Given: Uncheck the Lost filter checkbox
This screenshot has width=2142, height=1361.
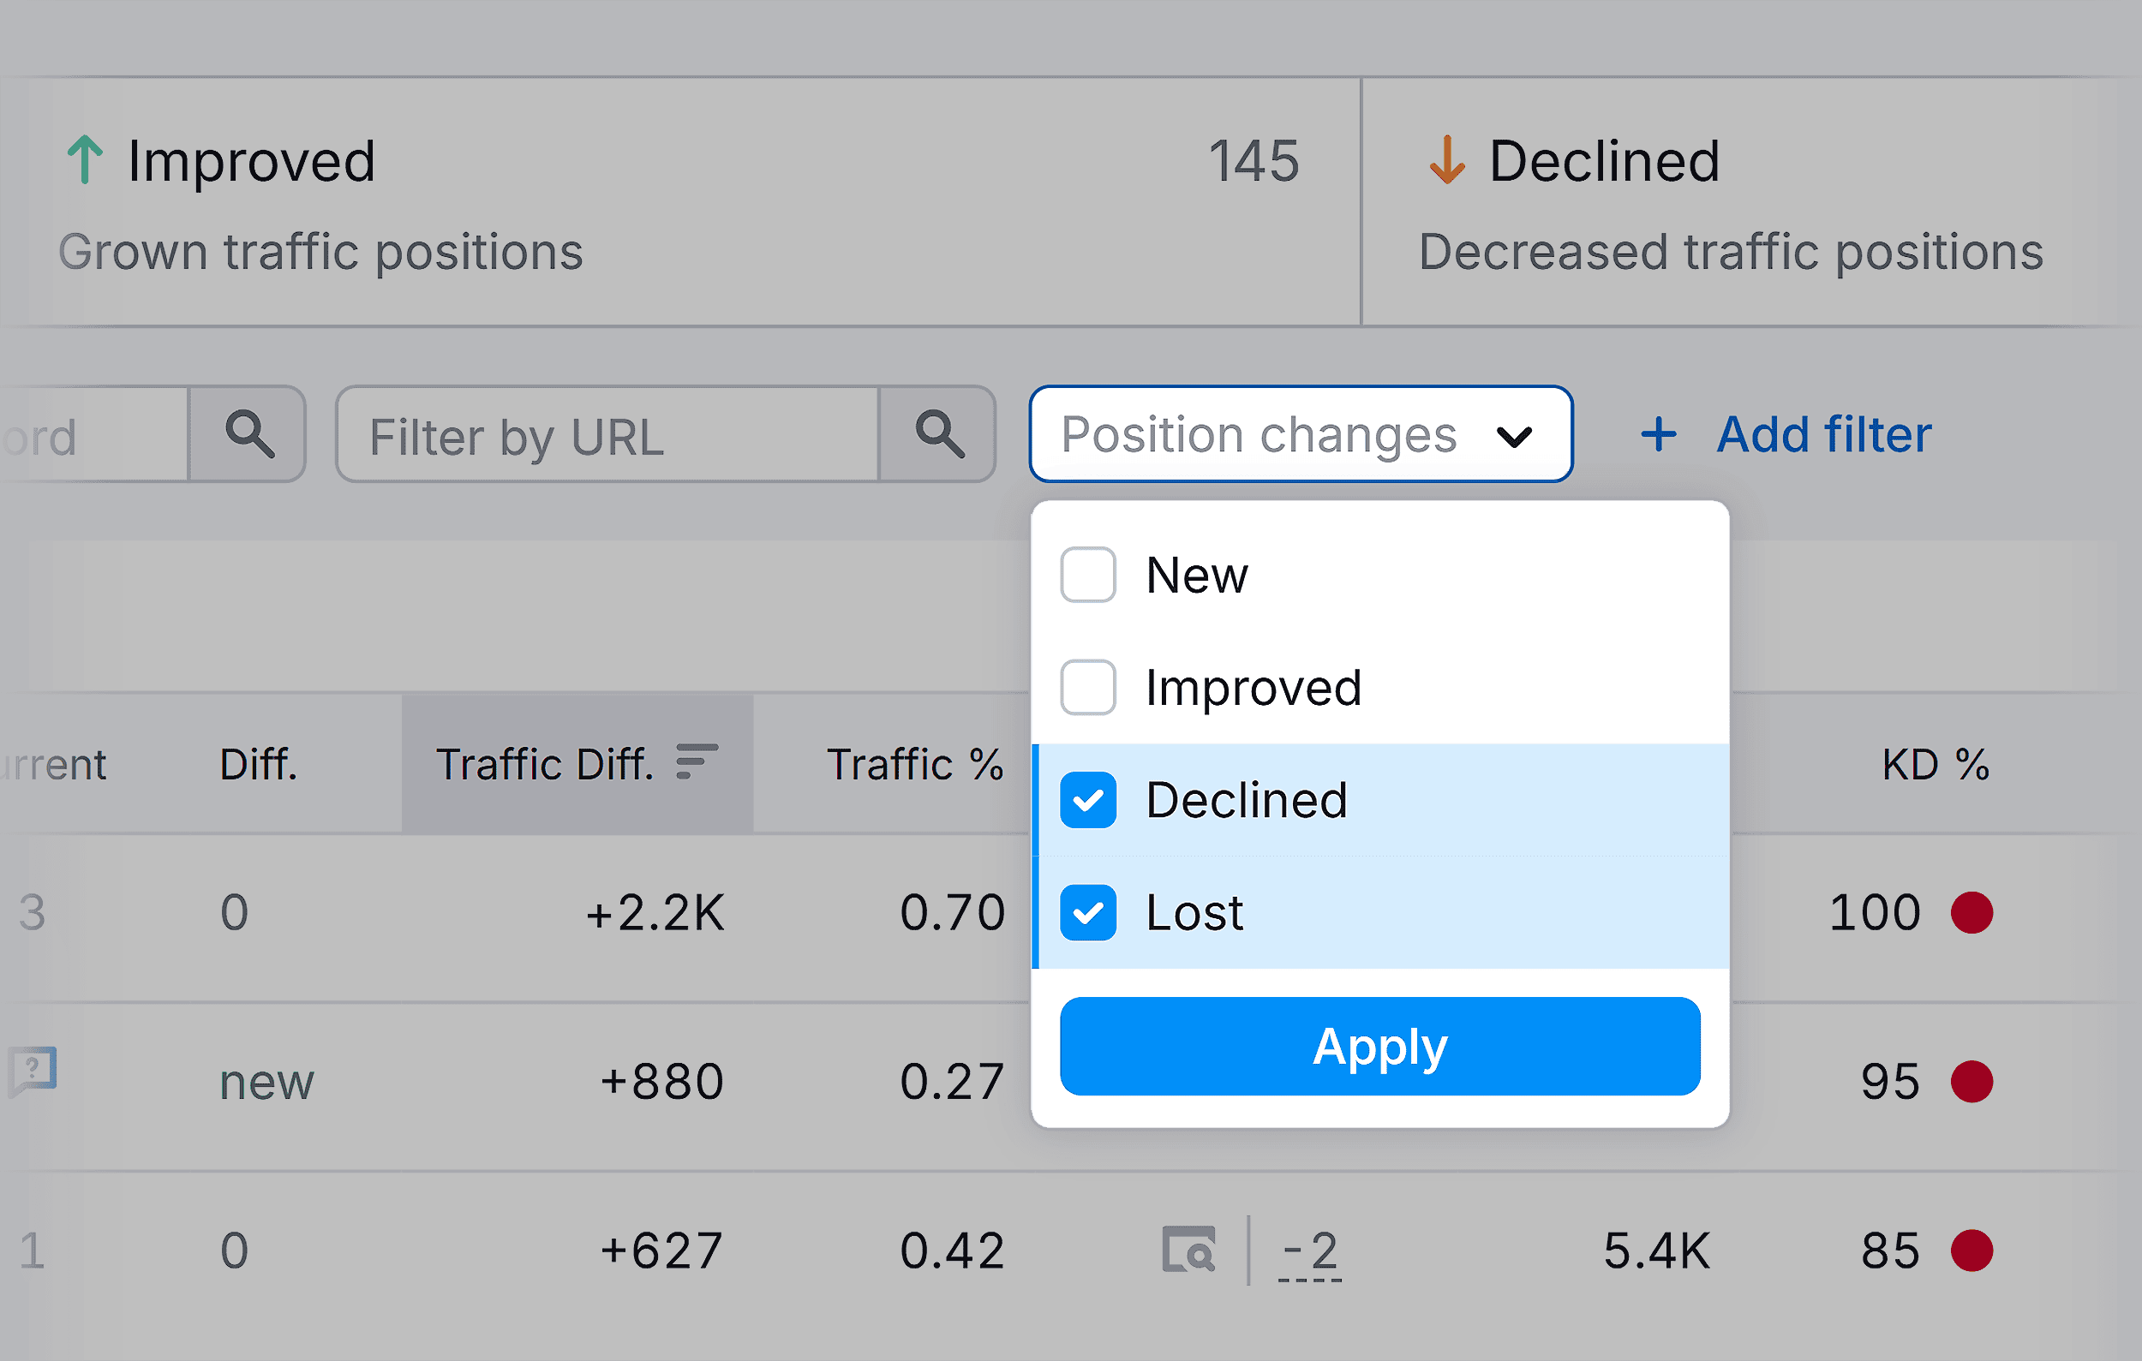Looking at the screenshot, I should tap(1087, 914).
